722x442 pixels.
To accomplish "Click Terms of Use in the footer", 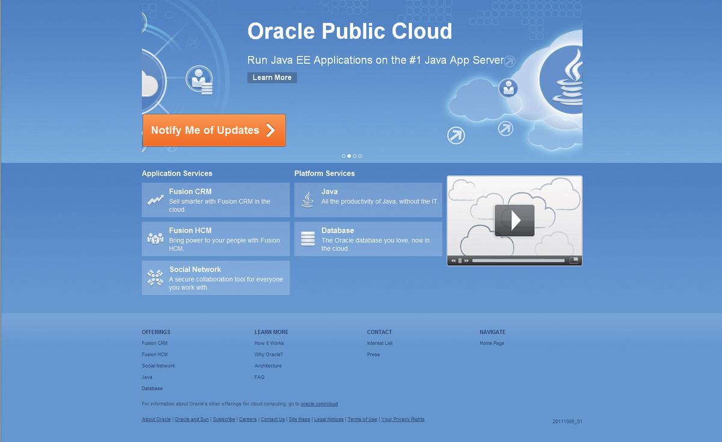I will tap(362, 419).
